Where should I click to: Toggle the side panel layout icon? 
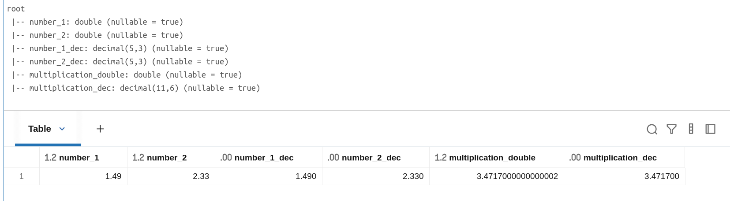tap(710, 129)
